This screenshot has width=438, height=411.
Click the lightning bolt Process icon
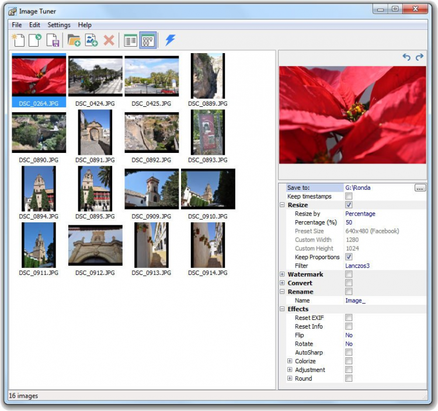170,40
